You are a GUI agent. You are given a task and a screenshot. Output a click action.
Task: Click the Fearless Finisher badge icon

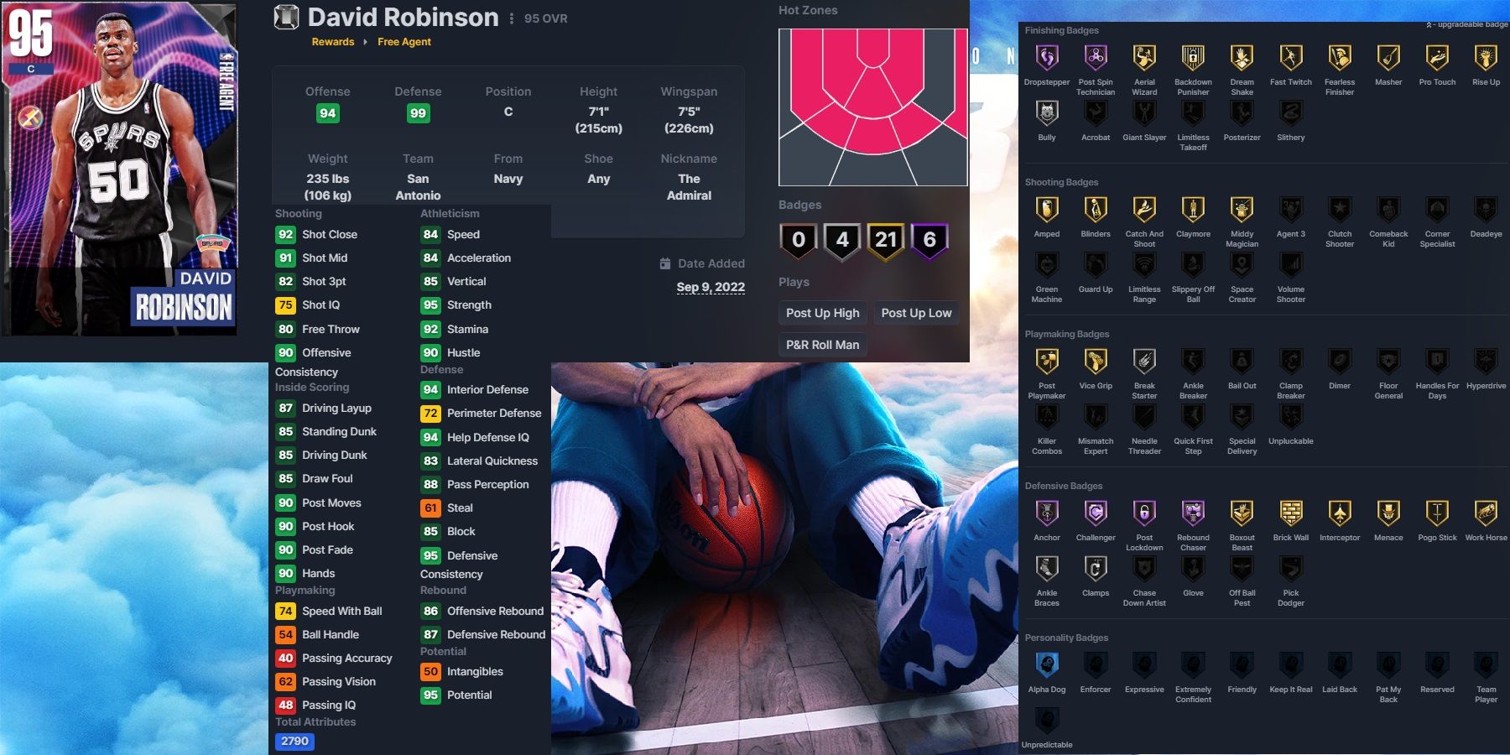1340,58
